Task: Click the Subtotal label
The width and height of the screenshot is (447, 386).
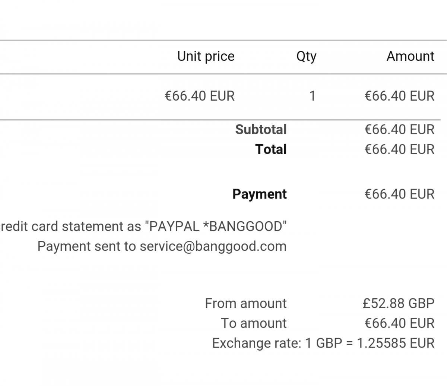Action: point(261,130)
